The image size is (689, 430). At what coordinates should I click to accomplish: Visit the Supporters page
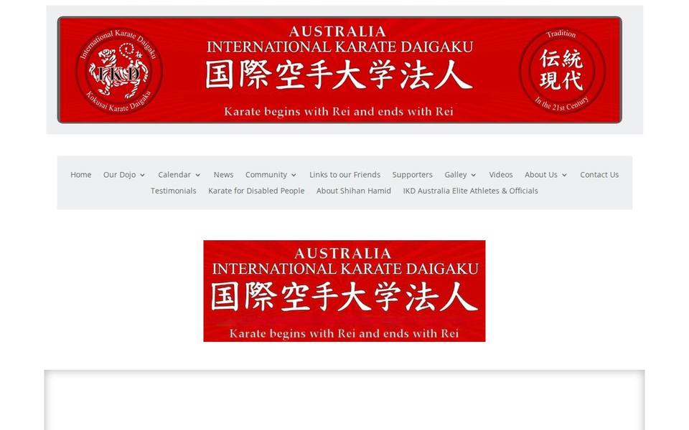point(412,175)
